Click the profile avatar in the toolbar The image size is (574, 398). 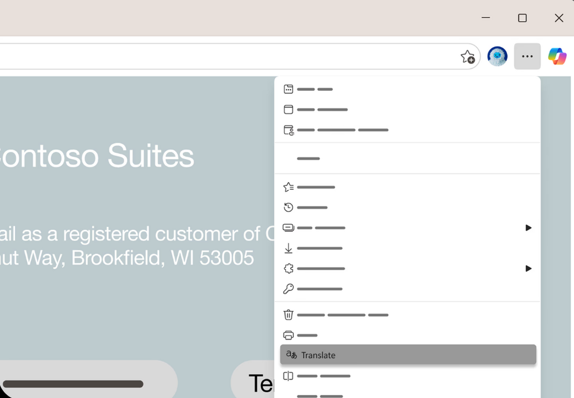[x=497, y=57]
